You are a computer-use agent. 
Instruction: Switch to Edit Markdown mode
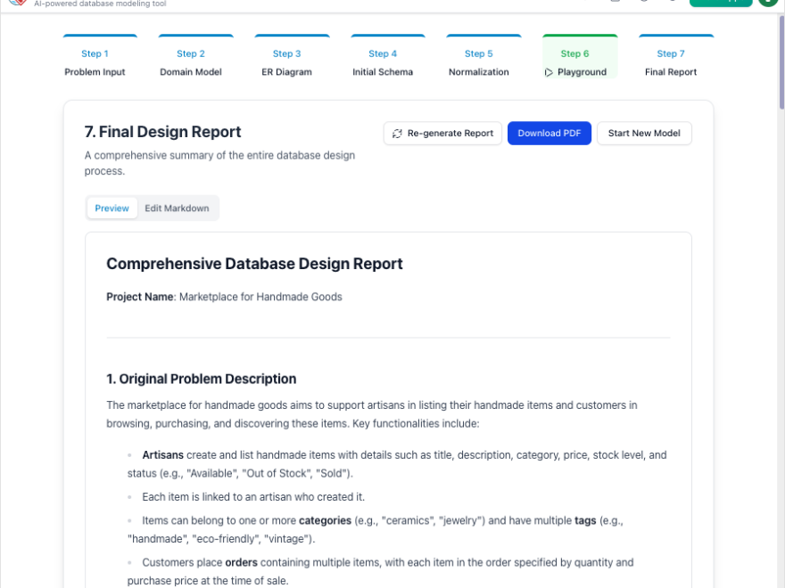point(177,208)
